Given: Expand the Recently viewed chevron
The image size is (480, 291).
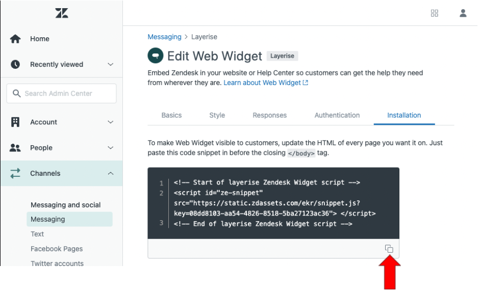Looking at the screenshot, I should tap(111, 64).
